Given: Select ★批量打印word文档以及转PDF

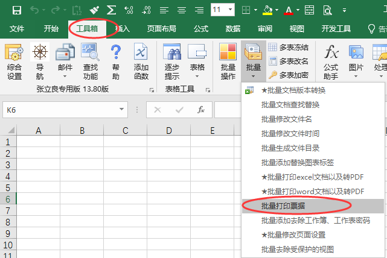Looking at the screenshot, I should click(x=313, y=192).
